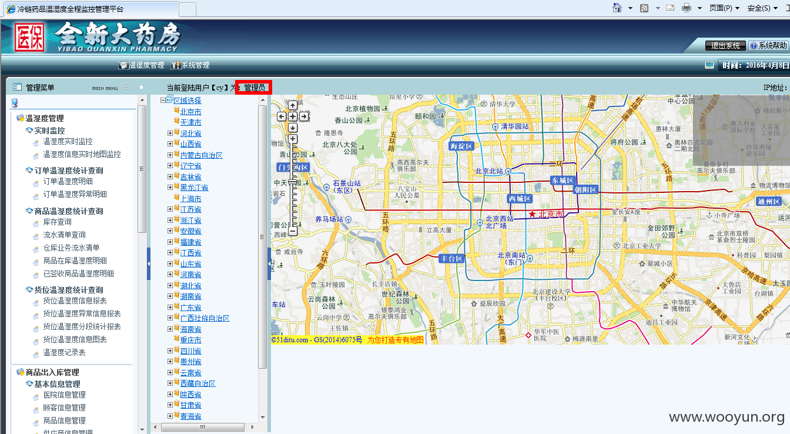
Task: Collapse the 货位温湿度统计查询 section
Action: [x=29, y=290]
